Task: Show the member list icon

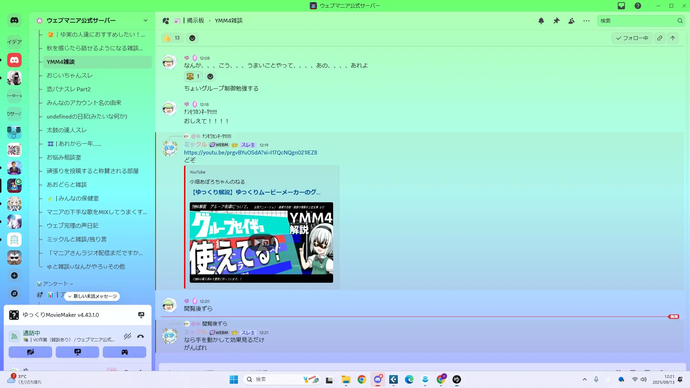Action: coord(571,21)
